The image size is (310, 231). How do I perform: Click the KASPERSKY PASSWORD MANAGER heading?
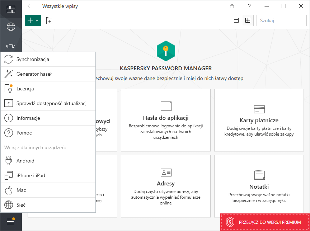click(x=166, y=69)
